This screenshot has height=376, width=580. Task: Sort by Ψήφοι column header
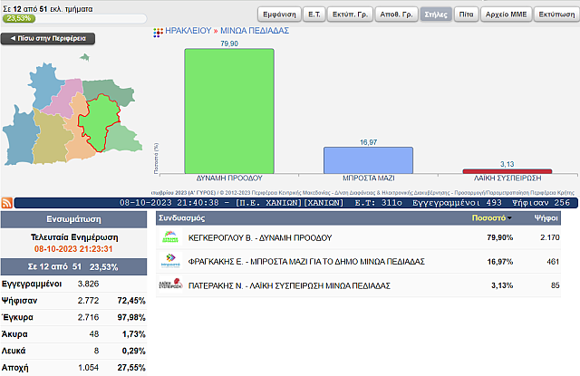[545, 218]
